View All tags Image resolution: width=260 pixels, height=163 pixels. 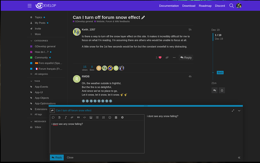tap(38, 114)
